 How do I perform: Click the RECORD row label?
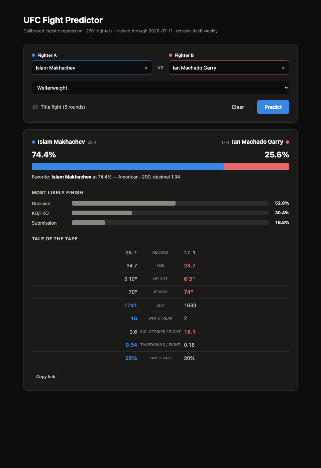[x=160, y=253]
